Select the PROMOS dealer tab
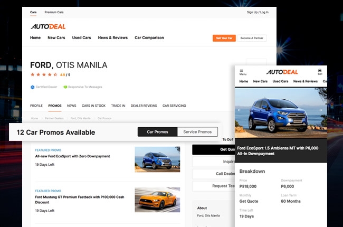Screen dimensions: 343x227 [x=55, y=106]
